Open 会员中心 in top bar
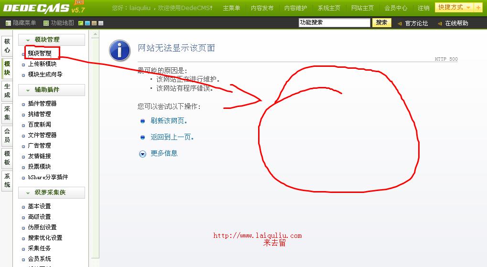487x267 pixels. tap(396, 8)
